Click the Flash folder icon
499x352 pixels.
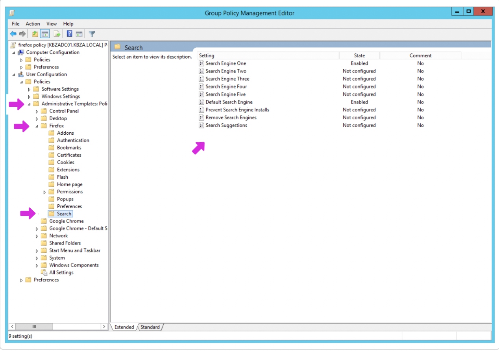(x=52, y=177)
